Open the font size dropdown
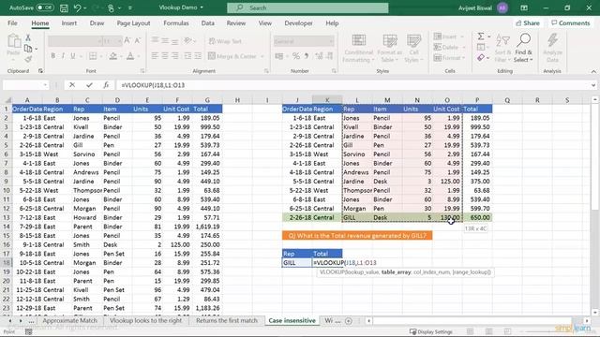The height and width of the screenshot is (337, 600). coord(119,41)
